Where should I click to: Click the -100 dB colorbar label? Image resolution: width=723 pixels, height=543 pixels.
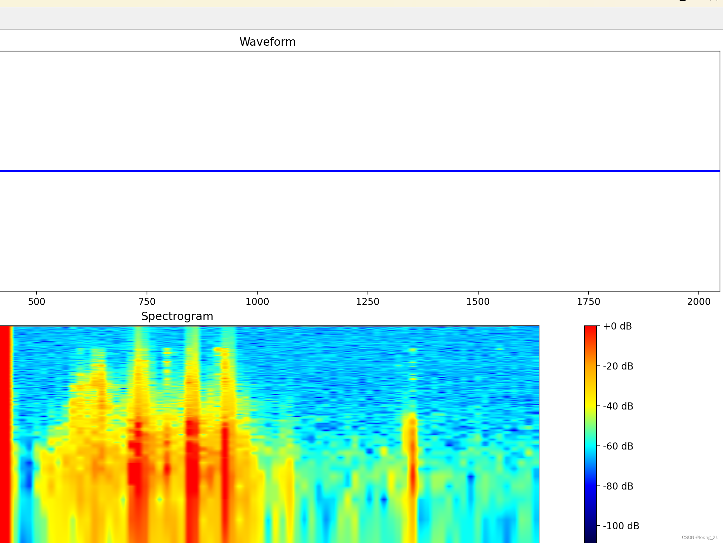click(x=621, y=526)
